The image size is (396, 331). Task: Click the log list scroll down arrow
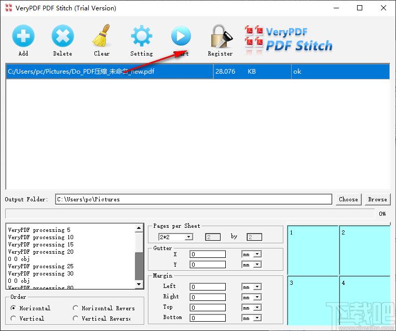(139, 284)
